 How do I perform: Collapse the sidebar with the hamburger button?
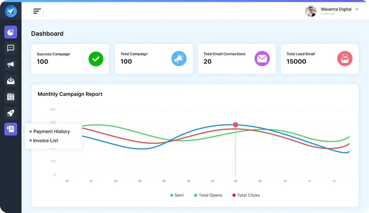pos(37,11)
